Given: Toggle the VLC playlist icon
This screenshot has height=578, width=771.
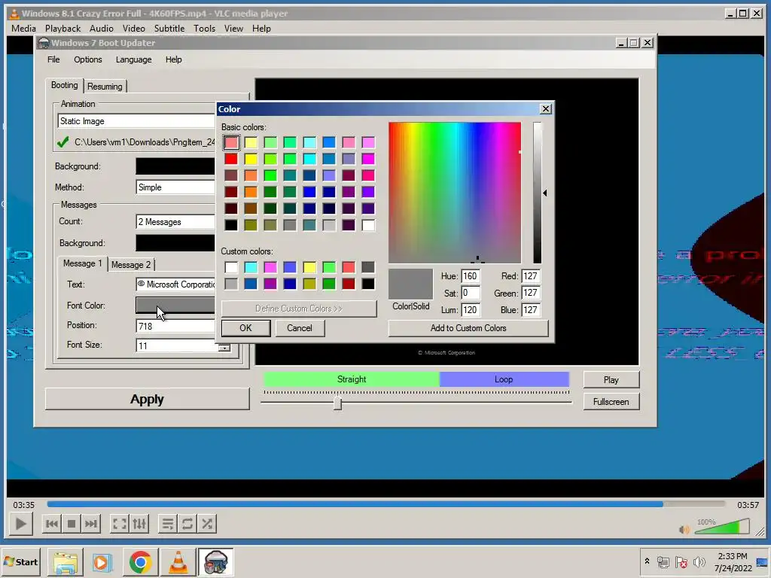Looking at the screenshot, I should [x=168, y=524].
